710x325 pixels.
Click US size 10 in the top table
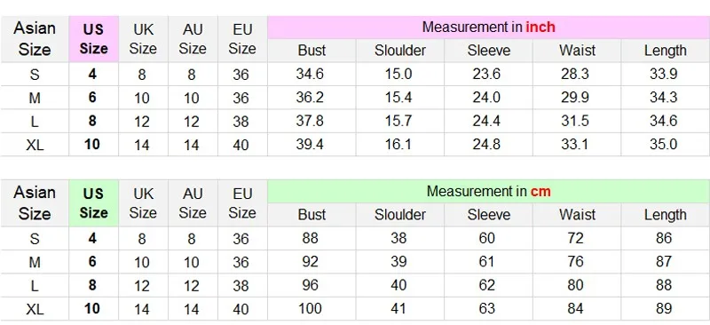click(92, 145)
